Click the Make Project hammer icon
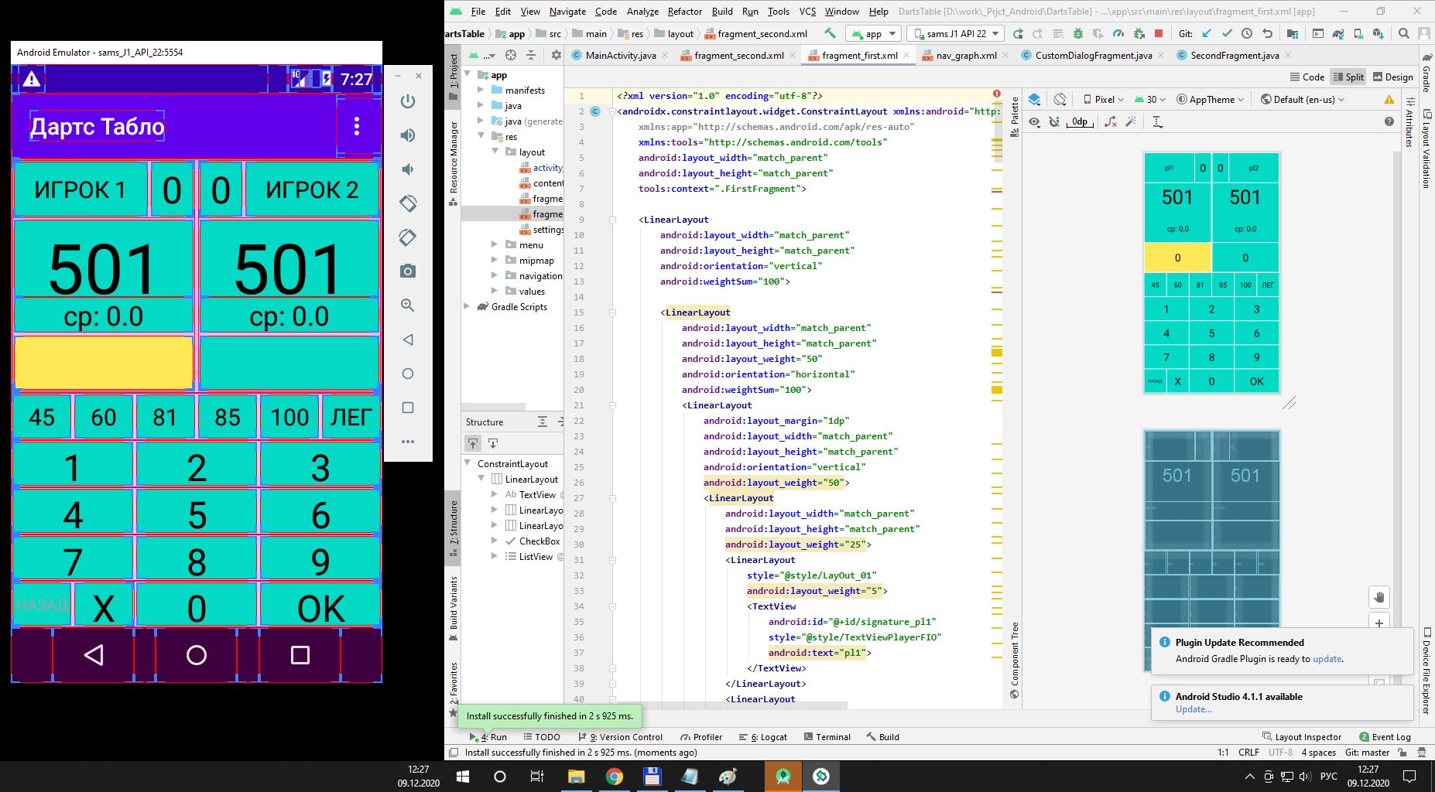 tap(830, 33)
